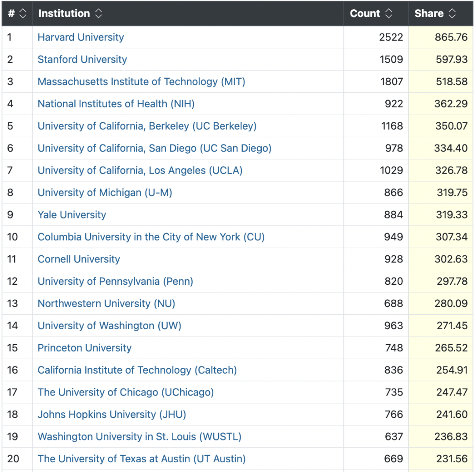Go to UC Berkeley institution page
The height and width of the screenshot is (472, 475).
147,126
